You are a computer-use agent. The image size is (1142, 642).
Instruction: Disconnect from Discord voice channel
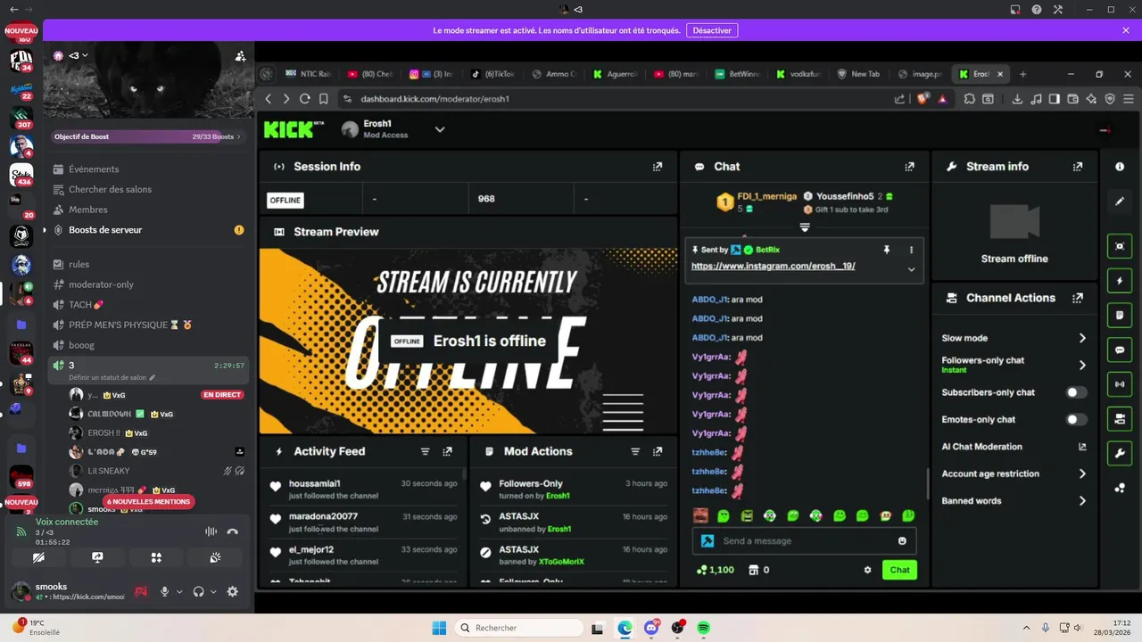[x=233, y=531]
